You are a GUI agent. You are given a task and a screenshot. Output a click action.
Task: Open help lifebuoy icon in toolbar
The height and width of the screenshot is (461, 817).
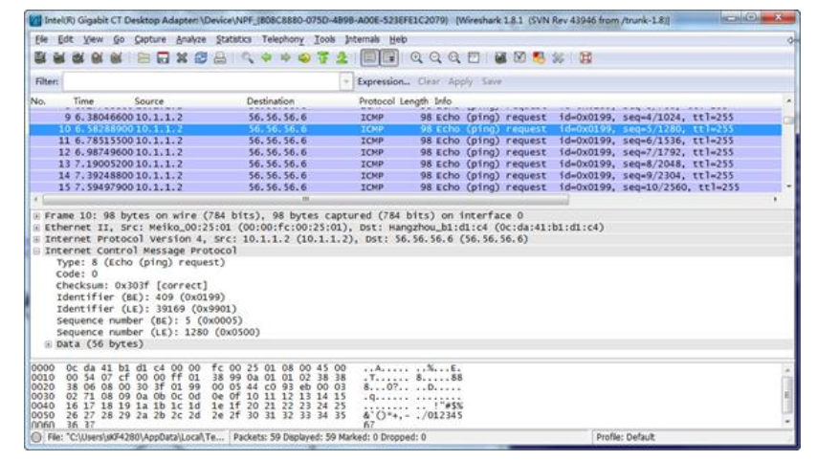[x=585, y=57]
